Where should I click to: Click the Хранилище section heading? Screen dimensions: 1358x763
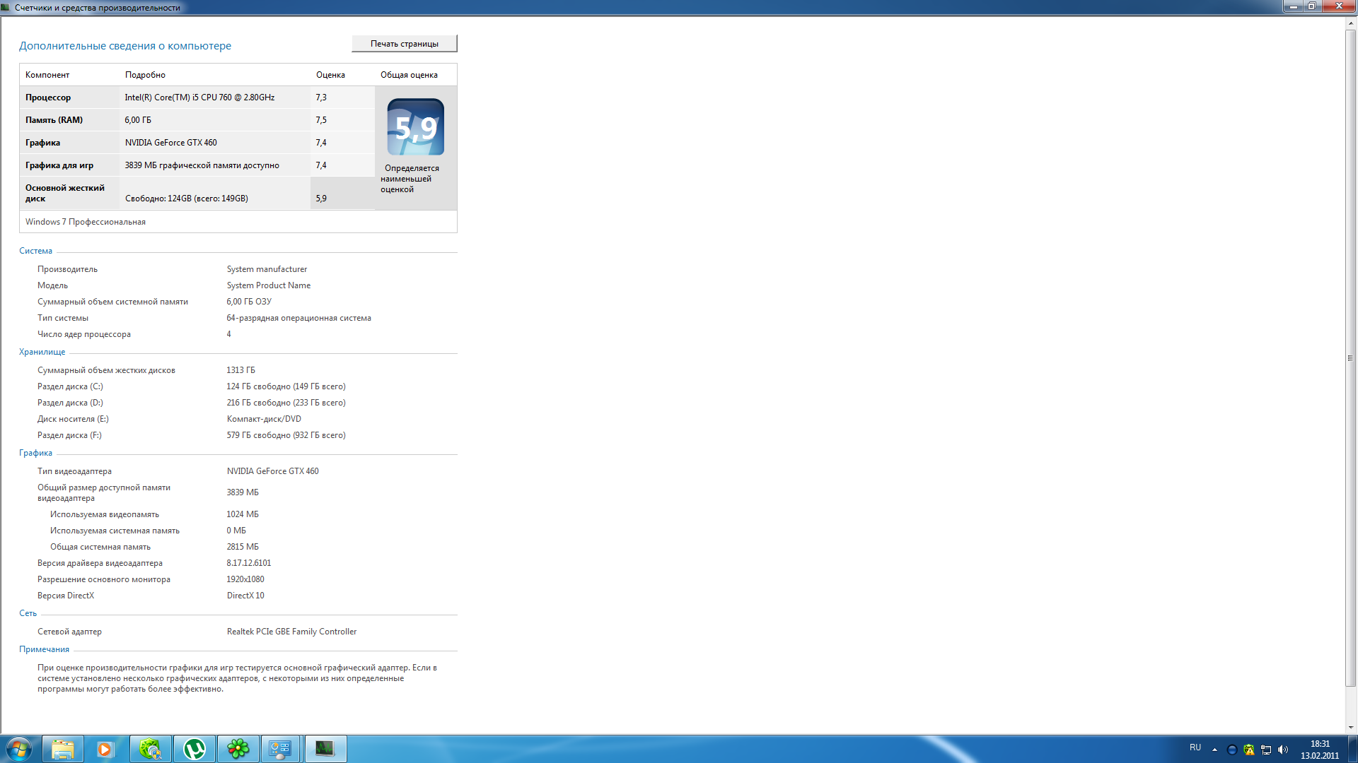pyautogui.click(x=42, y=352)
